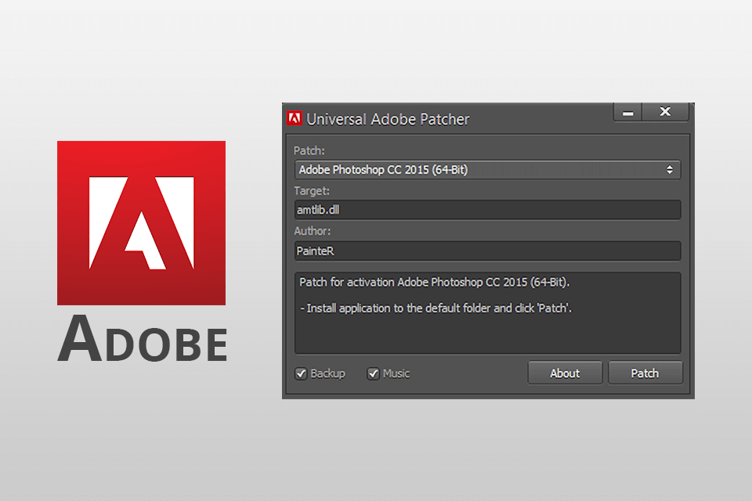This screenshot has height=501, width=752.
Task: Click the ADOBE wordmark below the logo
Action: (141, 339)
